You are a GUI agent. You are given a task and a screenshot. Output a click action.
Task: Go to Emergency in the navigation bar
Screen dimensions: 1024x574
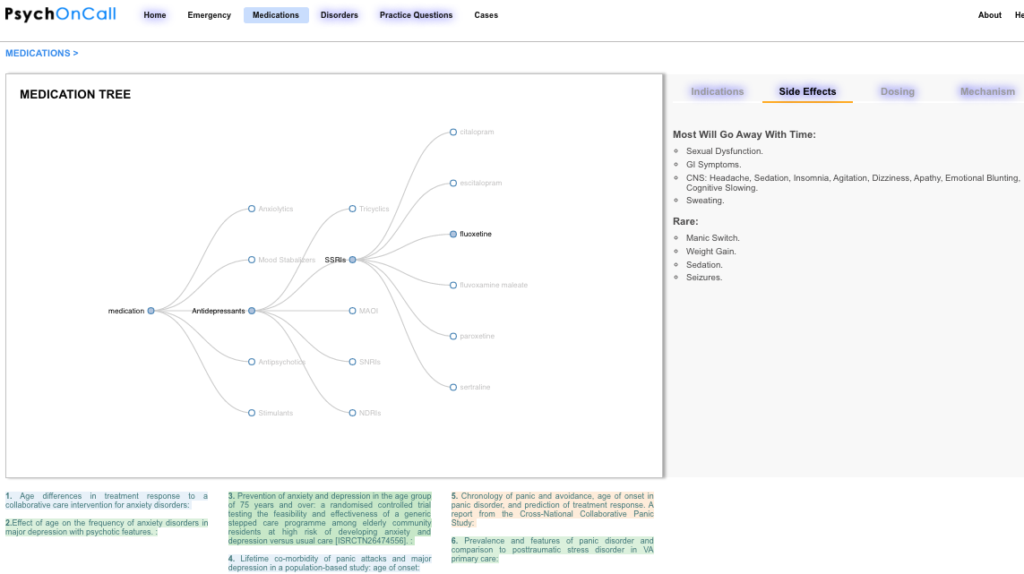tap(209, 15)
